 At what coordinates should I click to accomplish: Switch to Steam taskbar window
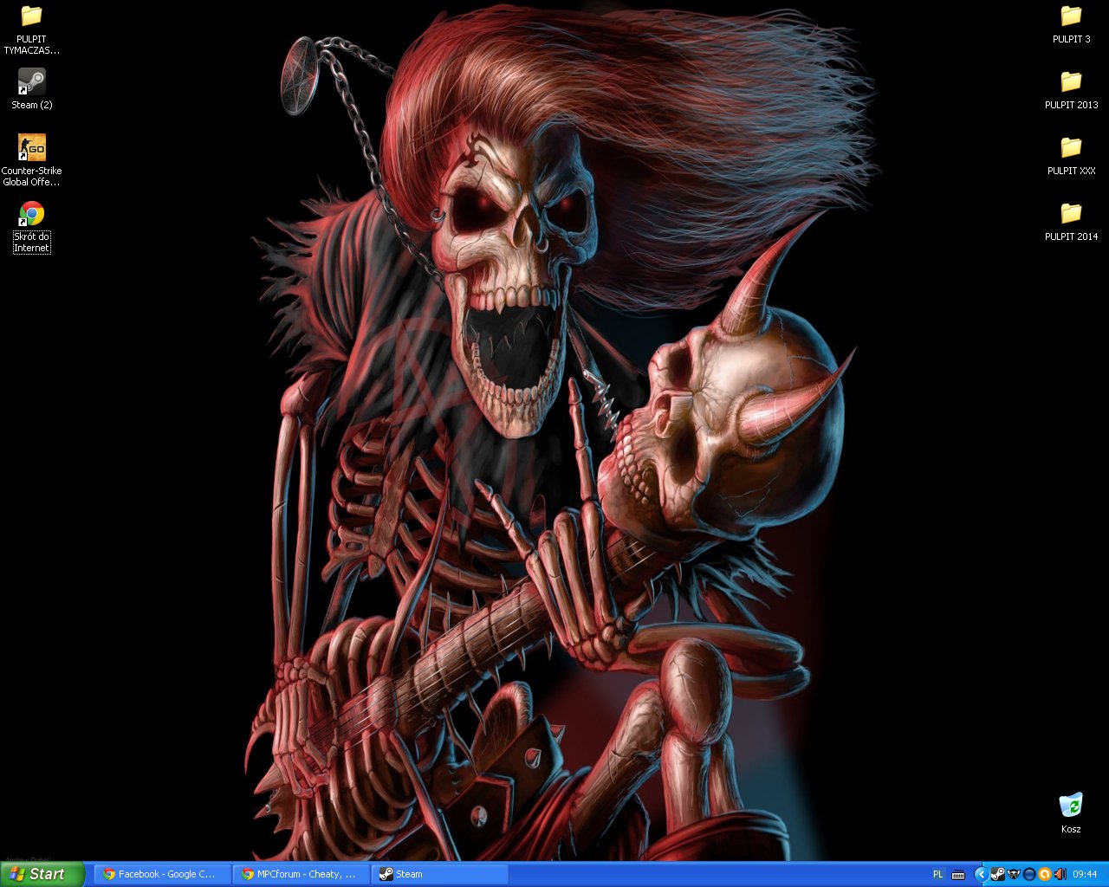pyautogui.click(x=440, y=874)
